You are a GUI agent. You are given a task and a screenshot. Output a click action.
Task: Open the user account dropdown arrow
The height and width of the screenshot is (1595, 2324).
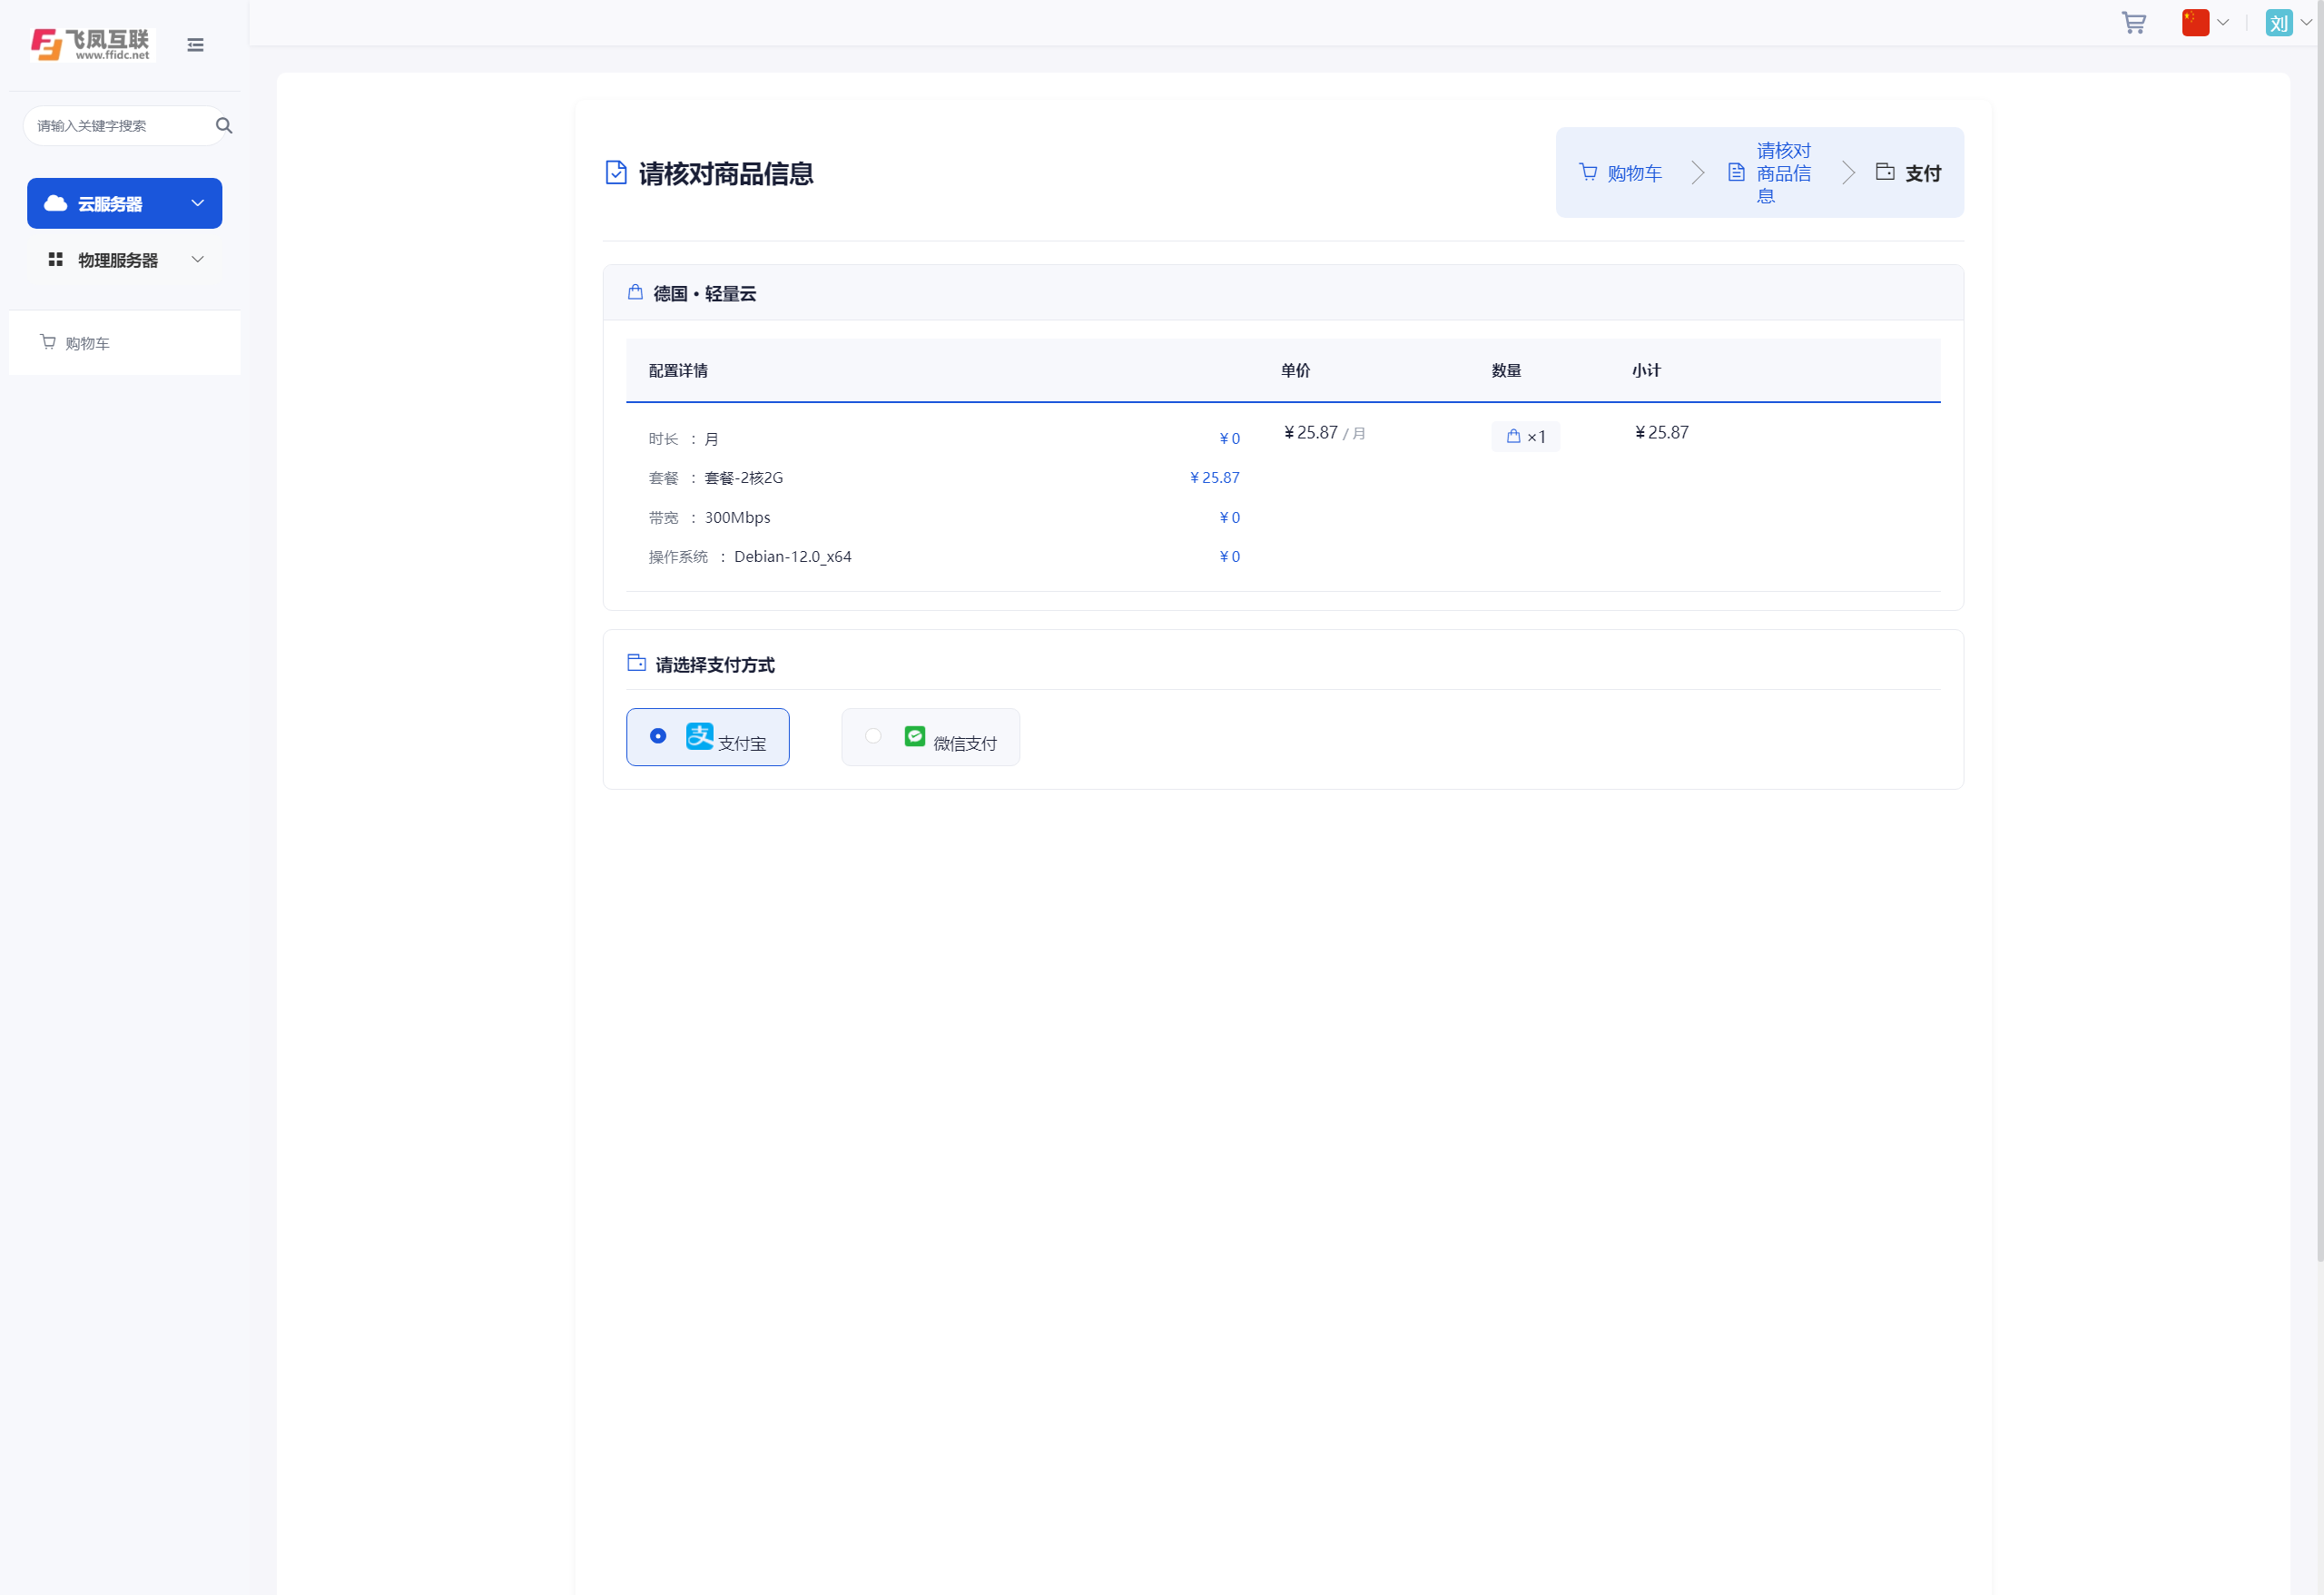[x=2306, y=23]
